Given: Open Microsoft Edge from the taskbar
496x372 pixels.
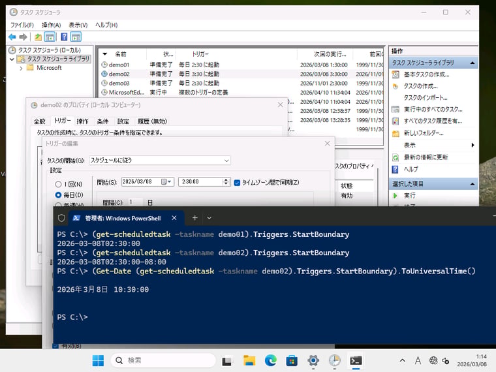Looking at the screenshot, I should pyautogui.click(x=270, y=360).
